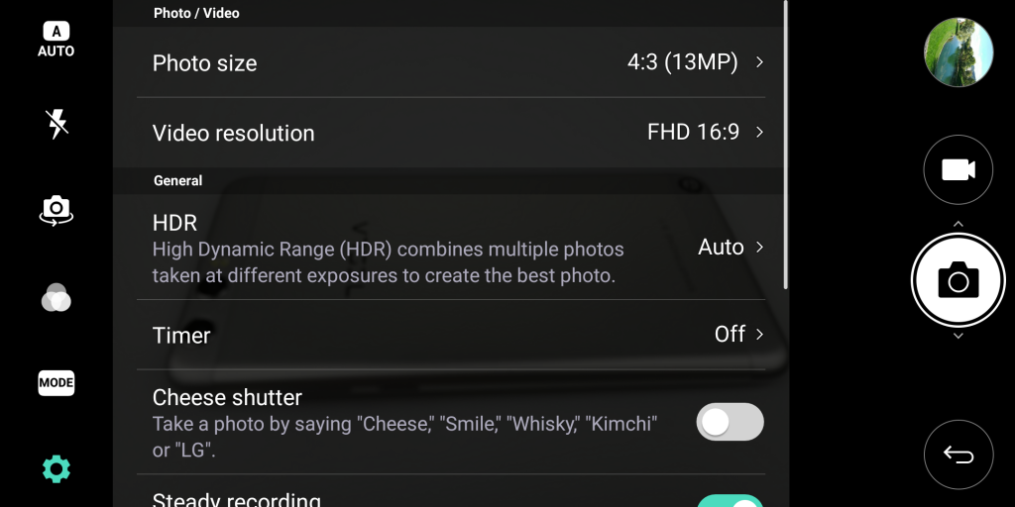Open HDR Auto options chevron

(x=759, y=248)
